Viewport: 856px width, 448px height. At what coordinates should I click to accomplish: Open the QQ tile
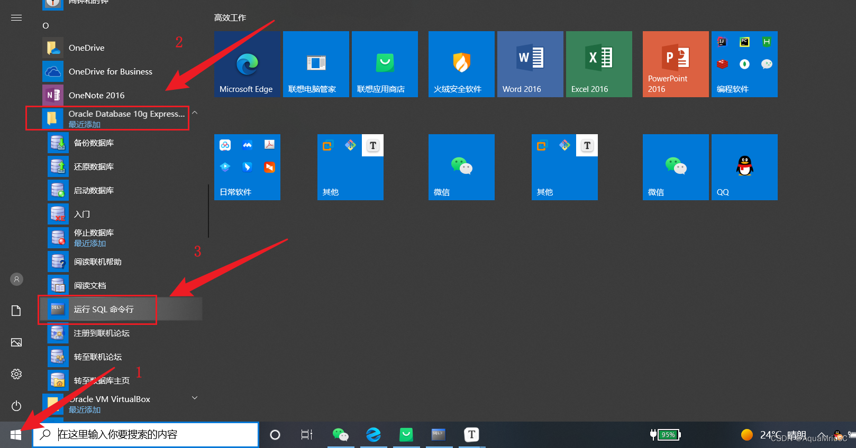(744, 167)
